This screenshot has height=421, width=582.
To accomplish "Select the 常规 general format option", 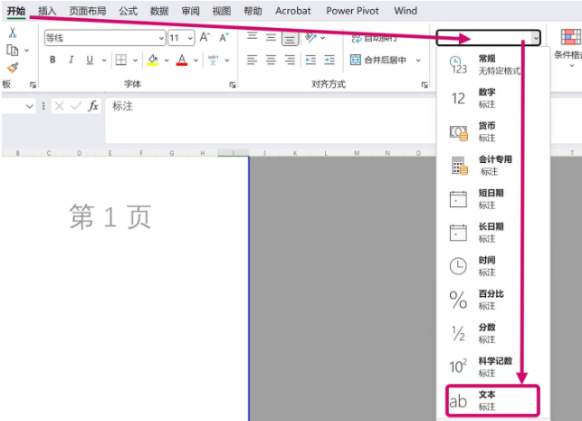I will point(493,64).
